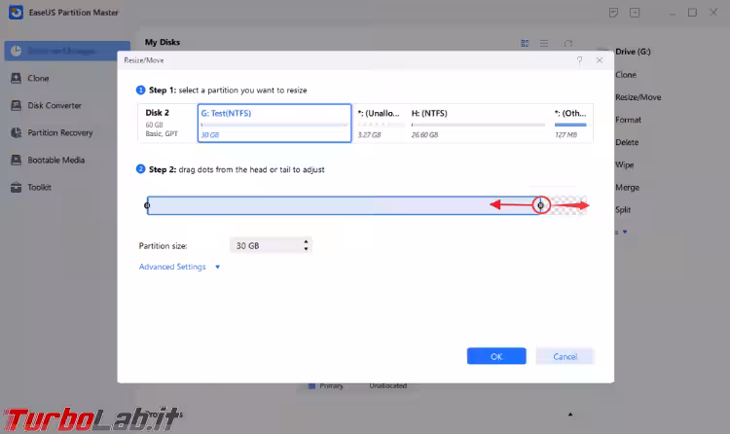Select the unallocated 3.27 GB partition
The height and width of the screenshot is (434, 730).
tap(378, 124)
